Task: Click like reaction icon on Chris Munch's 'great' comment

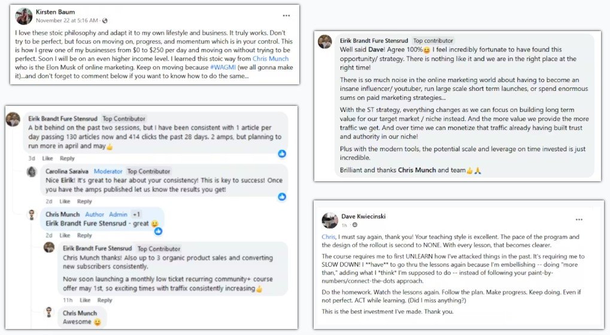Action: (159, 231)
